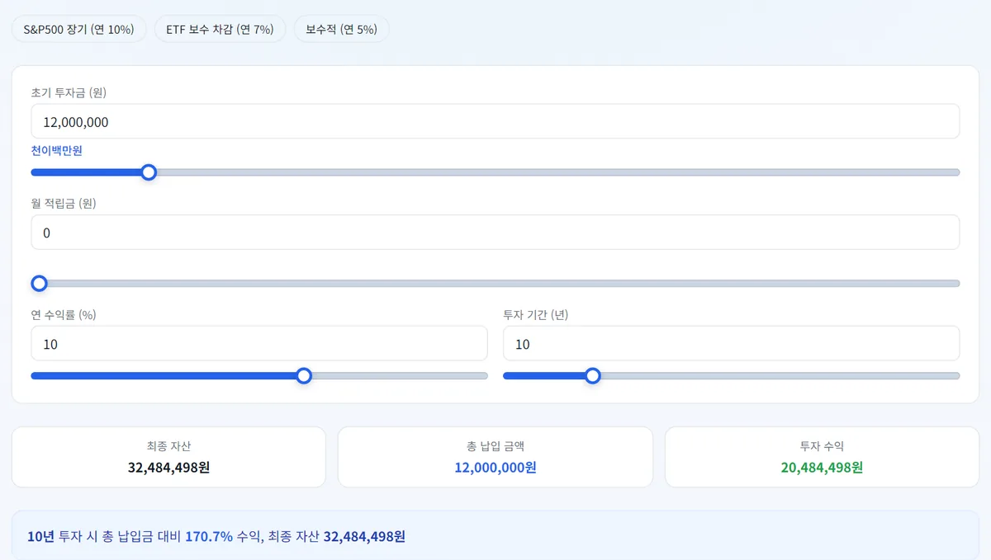
Task: Click the 최종 자산 card value 32,484,498원
Action: pyautogui.click(x=168, y=468)
